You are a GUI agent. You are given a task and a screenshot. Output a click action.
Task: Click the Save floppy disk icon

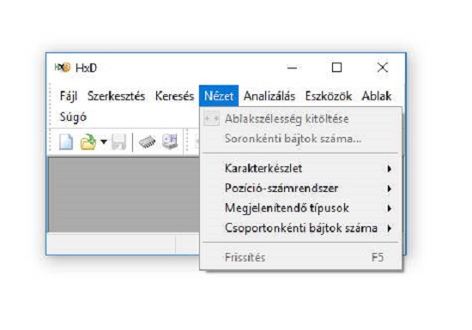coord(118,141)
